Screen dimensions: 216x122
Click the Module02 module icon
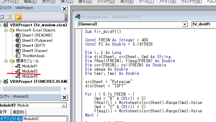[x=18, y=71]
